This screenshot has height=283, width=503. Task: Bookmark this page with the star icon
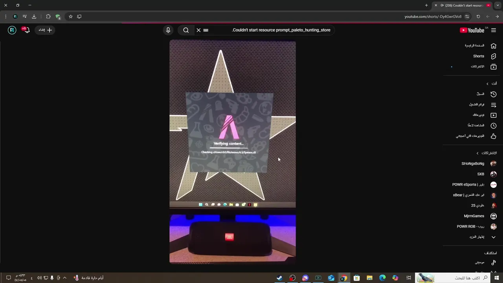tap(70, 17)
